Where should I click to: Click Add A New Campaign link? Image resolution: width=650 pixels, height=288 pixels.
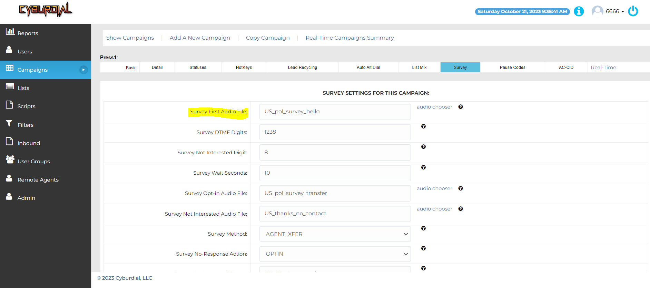[200, 38]
